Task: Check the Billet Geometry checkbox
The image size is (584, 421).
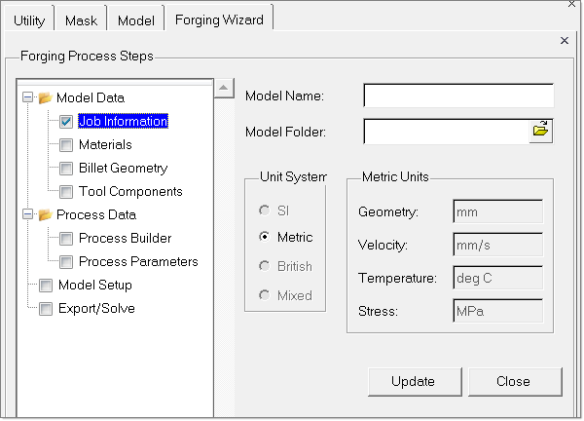Action: tap(66, 169)
